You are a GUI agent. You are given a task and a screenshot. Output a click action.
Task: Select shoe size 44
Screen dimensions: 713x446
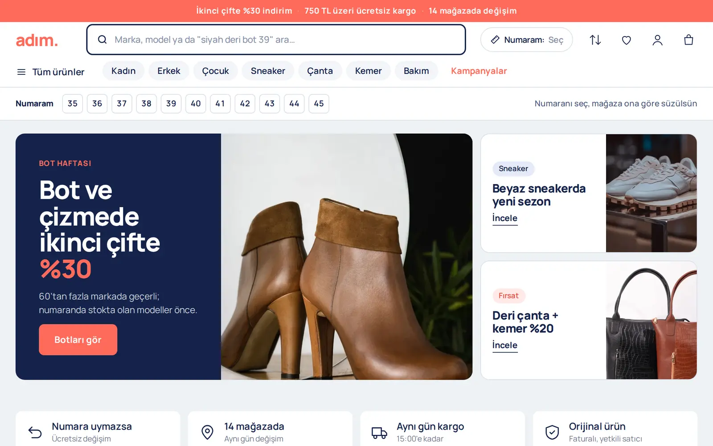[294, 104]
